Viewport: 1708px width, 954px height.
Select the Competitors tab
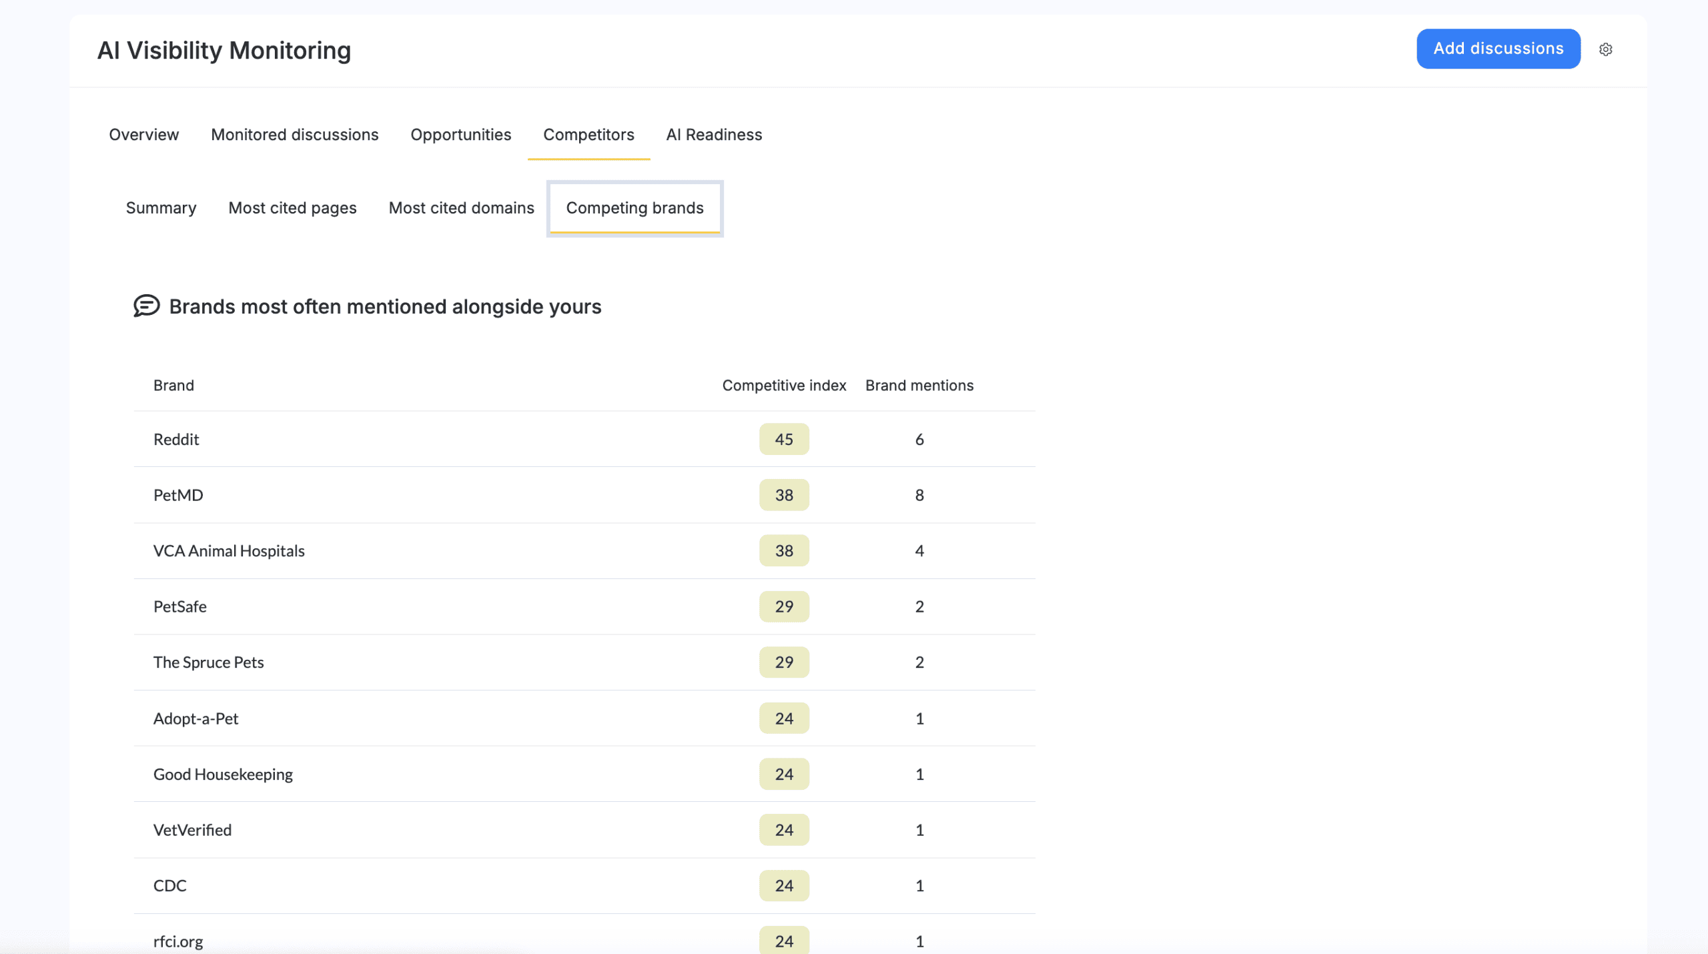tap(588, 135)
